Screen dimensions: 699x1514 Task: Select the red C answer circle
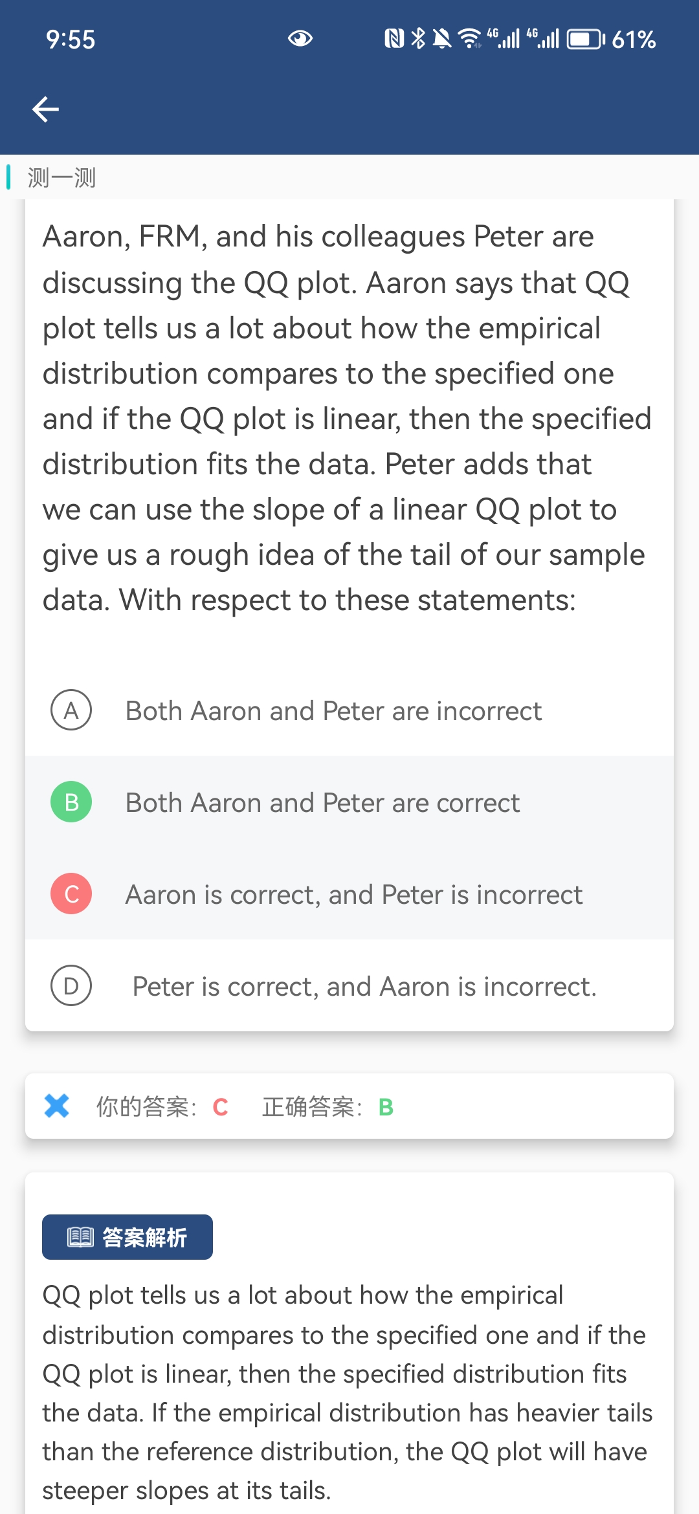point(71,894)
